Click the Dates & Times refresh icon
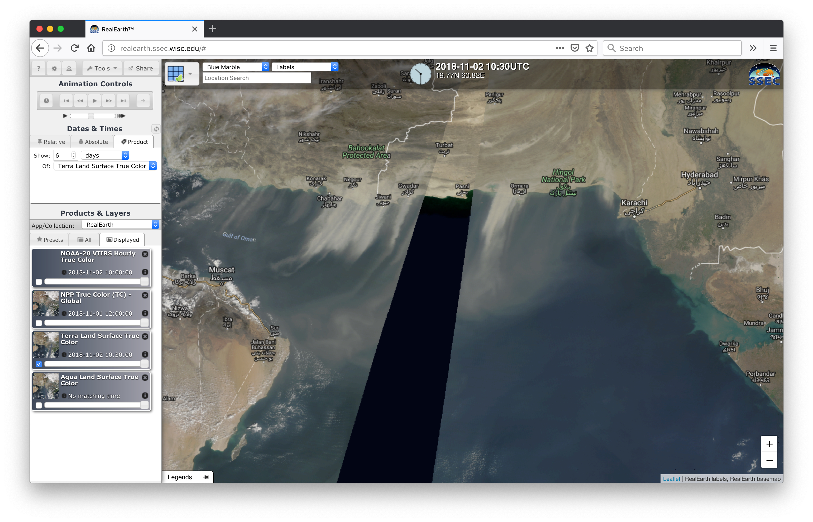The image size is (813, 522). point(156,129)
